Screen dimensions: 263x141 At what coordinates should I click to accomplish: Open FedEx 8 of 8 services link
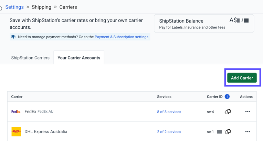[169, 112]
